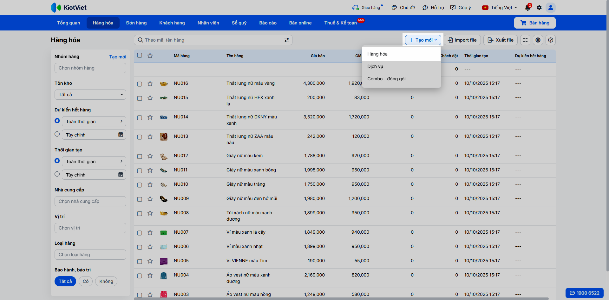Screen dimensions: 609x300
Task: Expand Toàn thời gian range for Thời gian tạo
Action: (x=94, y=161)
